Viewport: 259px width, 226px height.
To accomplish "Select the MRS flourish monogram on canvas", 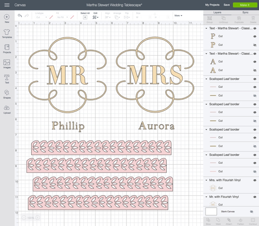I will (155, 75).
